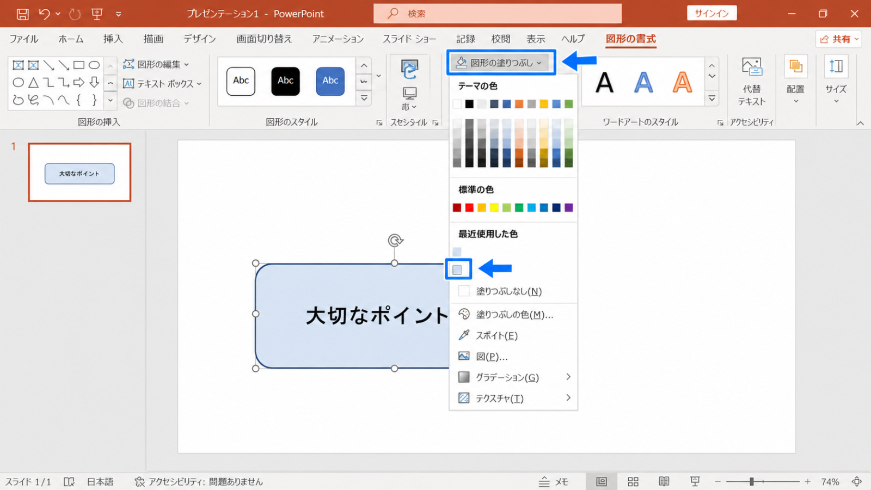Choose the white Abc shape style
This screenshot has height=490, width=871.
pyautogui.click(x=241, y=81)
